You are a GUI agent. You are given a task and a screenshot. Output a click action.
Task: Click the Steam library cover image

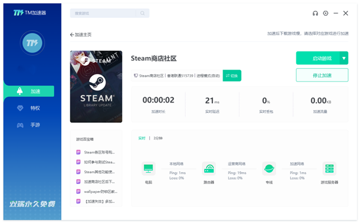96,87
